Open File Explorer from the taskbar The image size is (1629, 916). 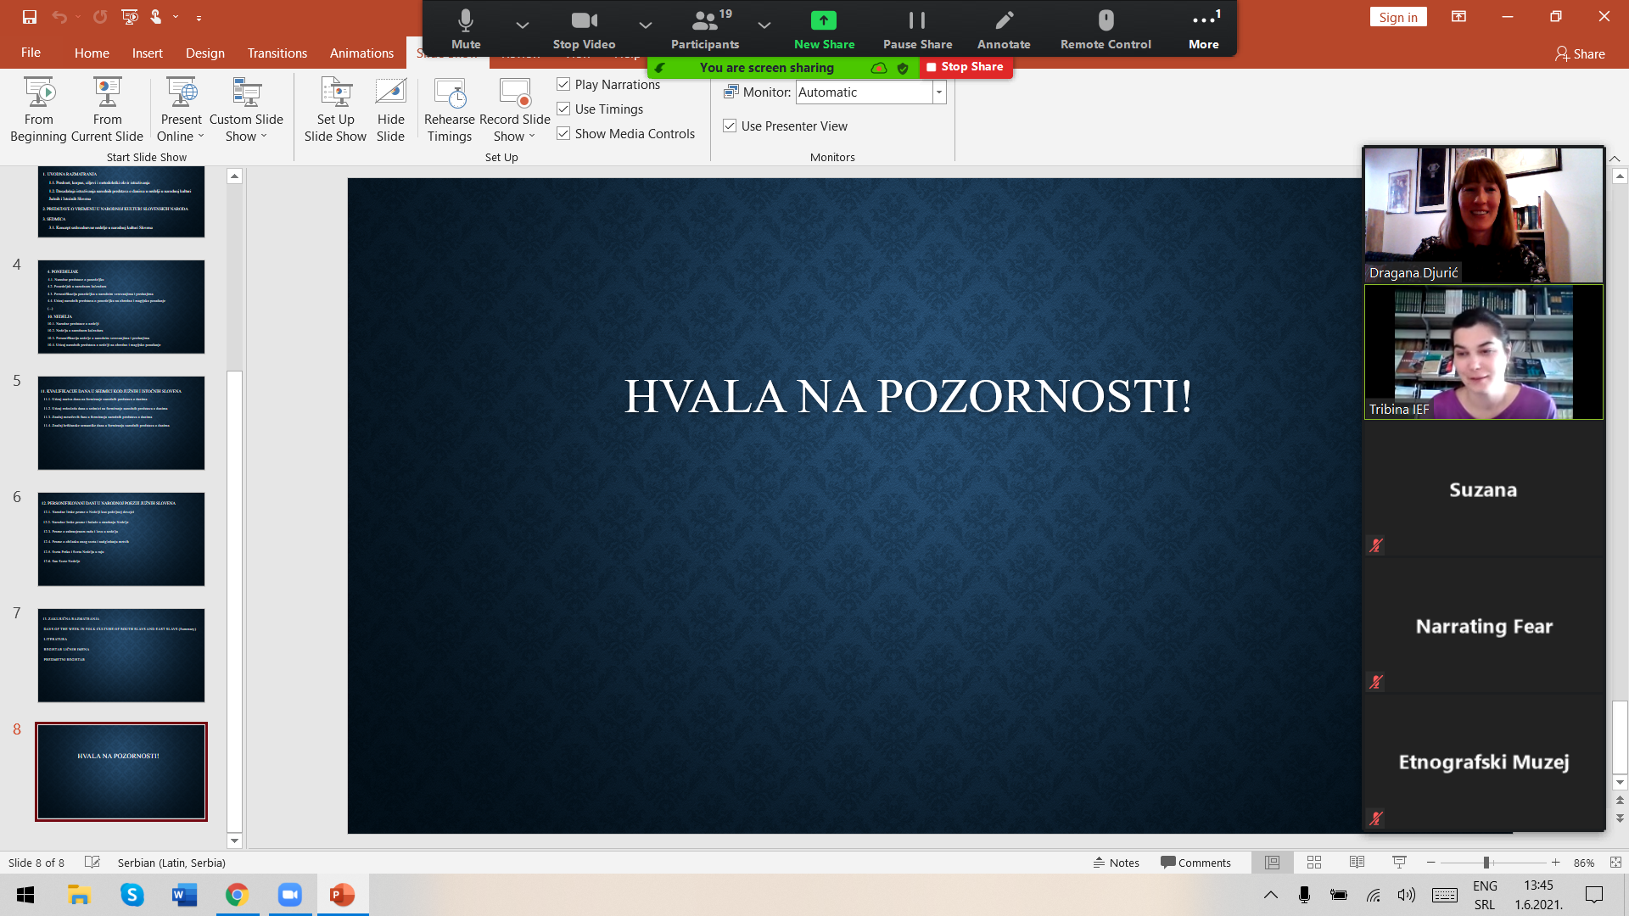pos(79,895)
